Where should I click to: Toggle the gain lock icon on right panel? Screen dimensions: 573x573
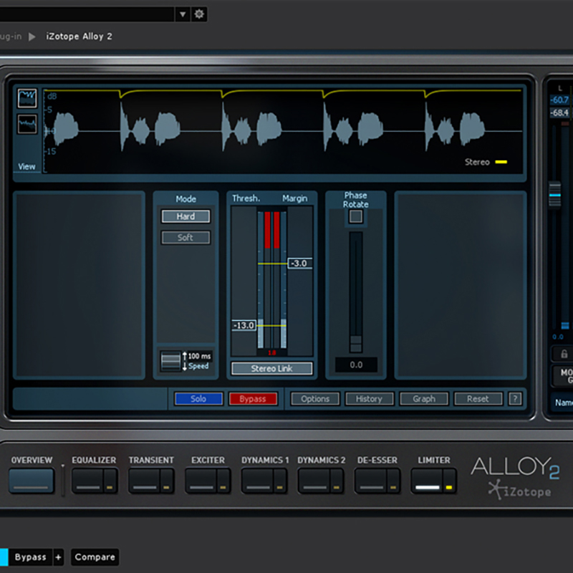(564, 354)
